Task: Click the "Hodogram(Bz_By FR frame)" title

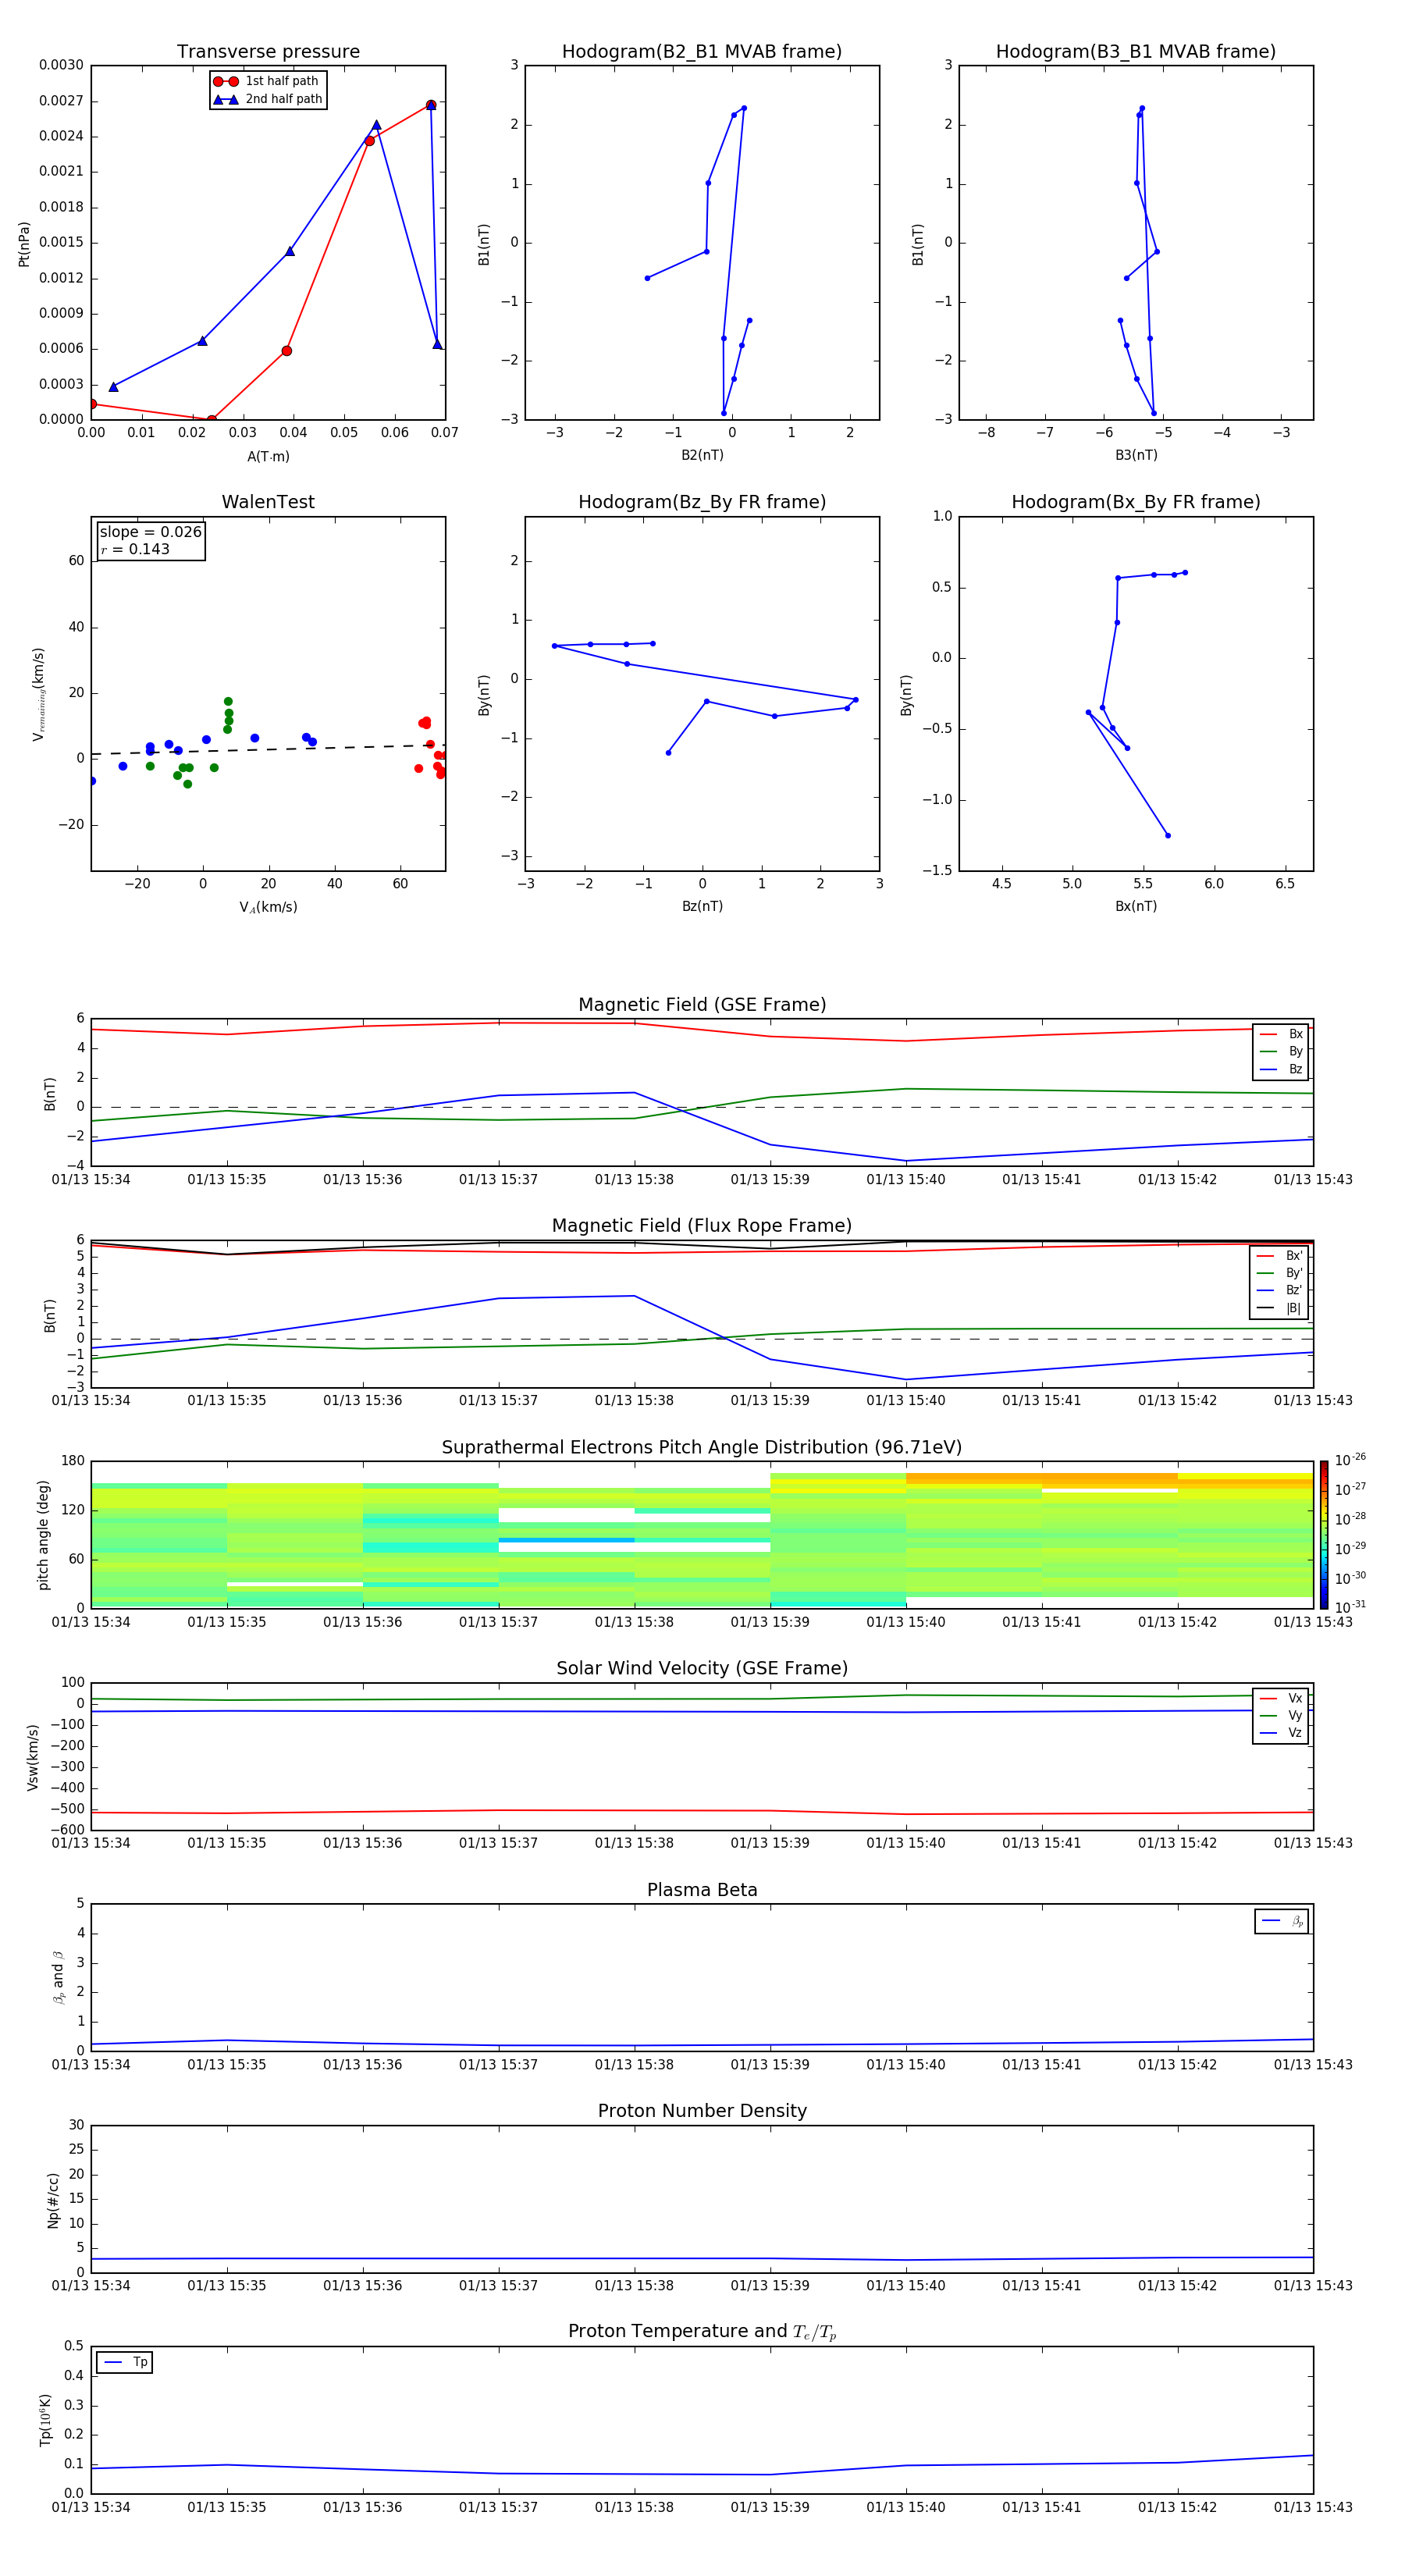Action: 702,502
